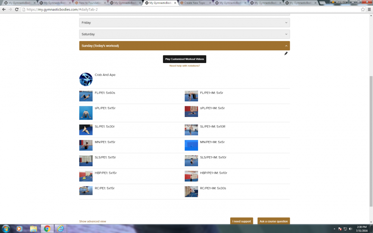The height and width of the screenshot is (233, 373).
Task: Switch to the New to Foundation tab
Action: coord(90,3)
